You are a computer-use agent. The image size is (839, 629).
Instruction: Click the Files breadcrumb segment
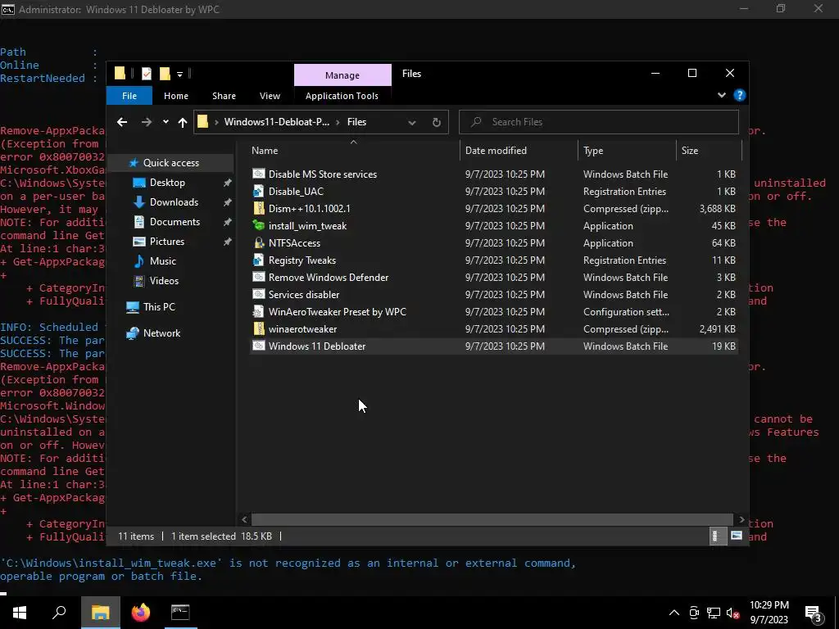(356, 122)
